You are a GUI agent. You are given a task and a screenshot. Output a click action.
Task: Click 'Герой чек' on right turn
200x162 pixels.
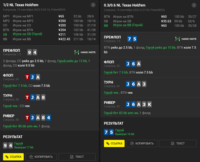pos(111,93)
